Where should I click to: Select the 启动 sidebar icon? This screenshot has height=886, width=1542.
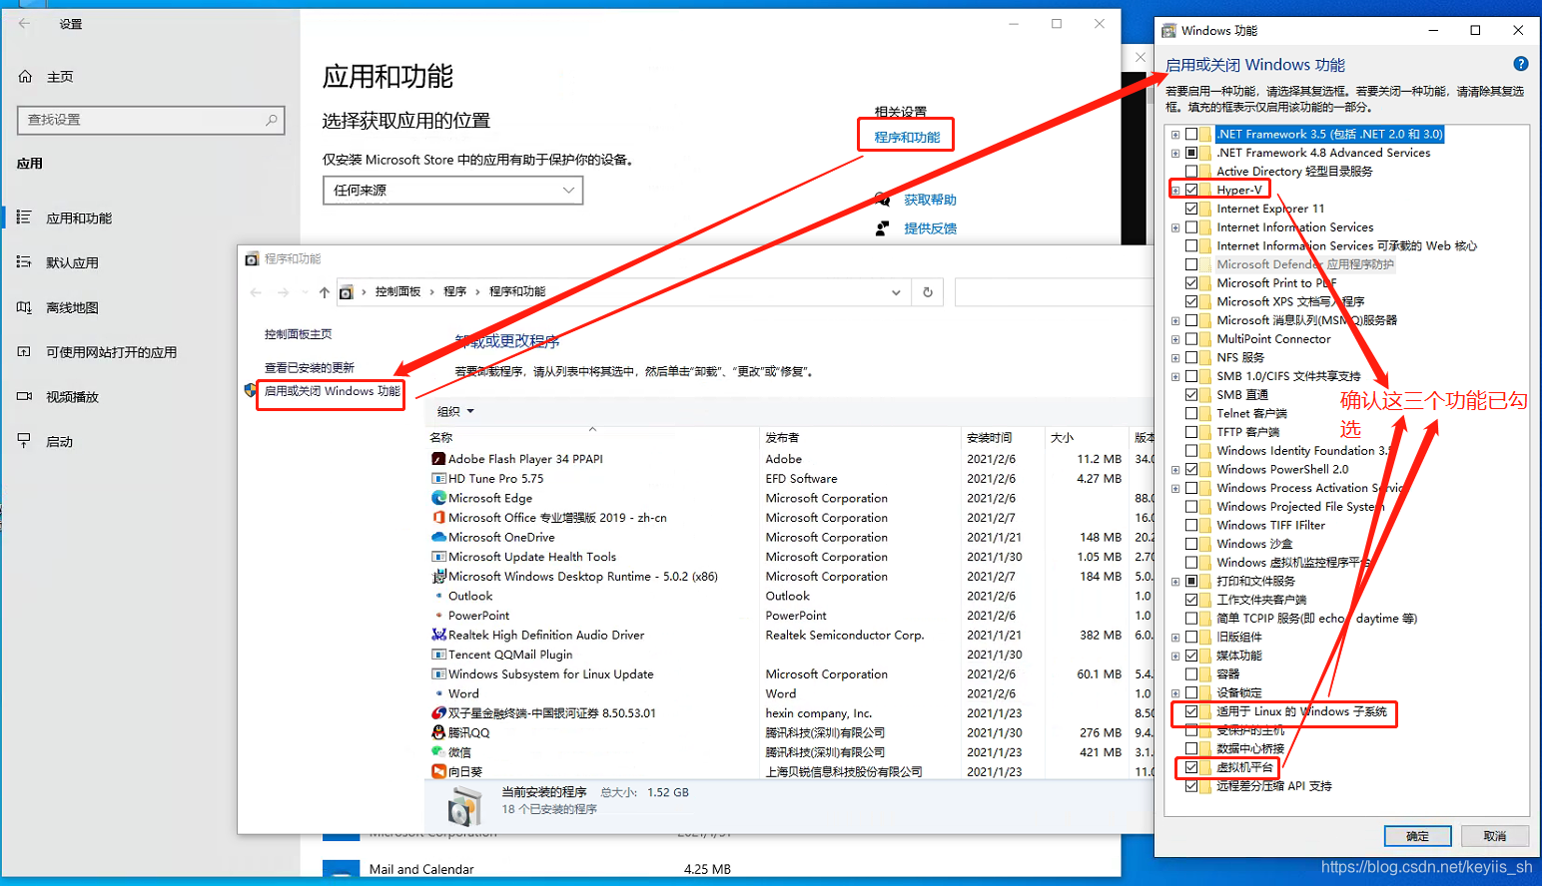point(24,441)
